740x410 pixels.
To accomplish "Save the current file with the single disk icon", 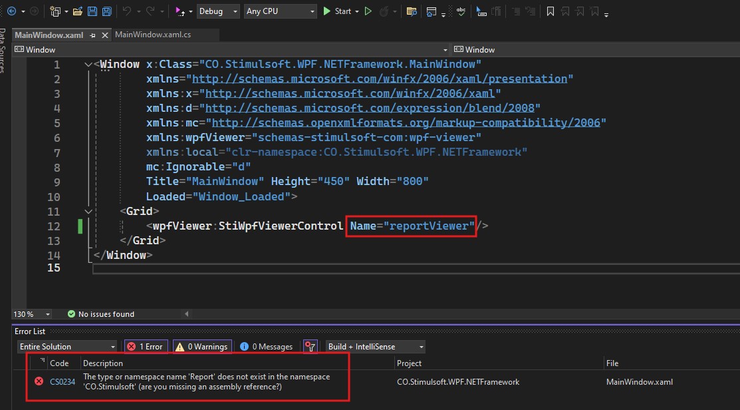I will tap(92, 11).
